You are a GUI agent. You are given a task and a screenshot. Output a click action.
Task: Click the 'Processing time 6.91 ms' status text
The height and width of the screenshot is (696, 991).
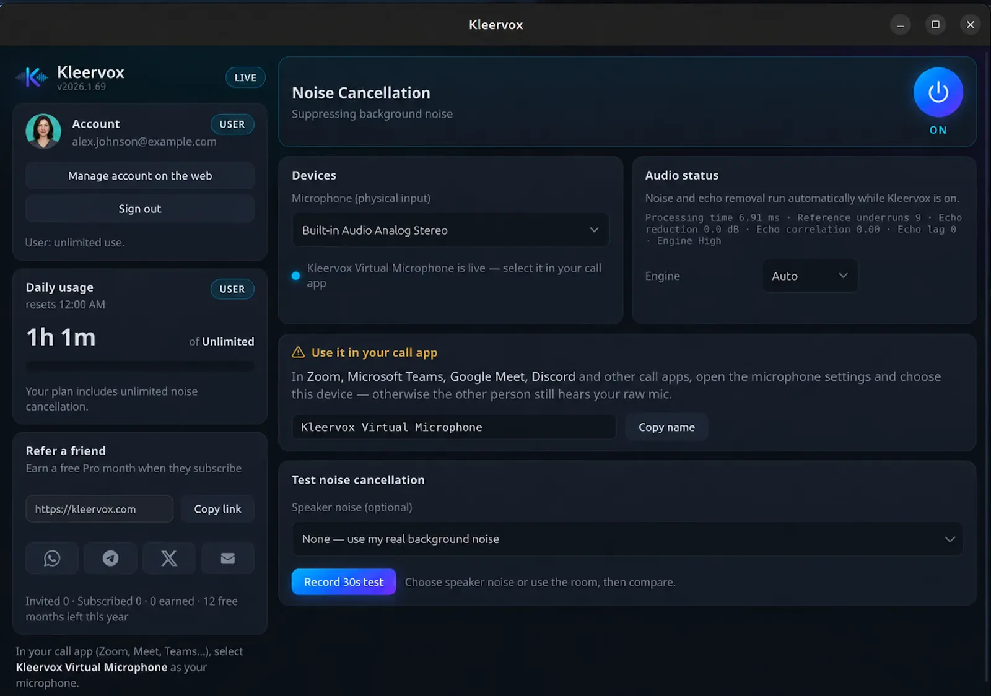712,218
